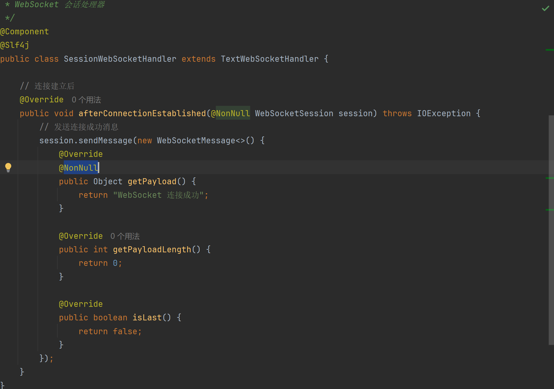Click the vertical scrollbar thumb
The width and height of the screenshot is (554, 389).
coord(551,230)
